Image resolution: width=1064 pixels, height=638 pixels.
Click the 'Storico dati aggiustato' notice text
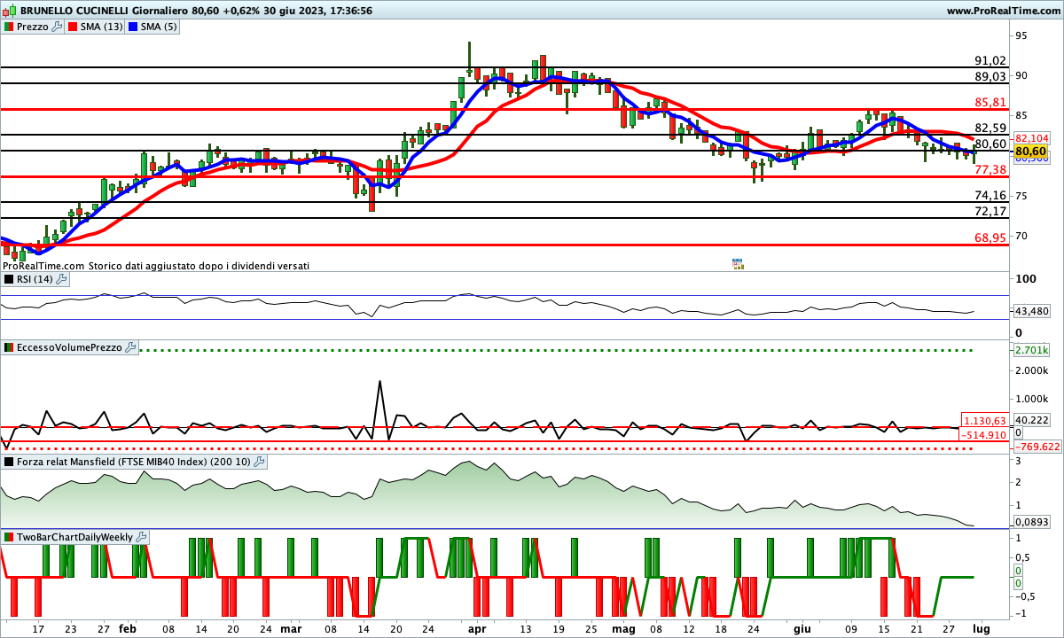click(x=199, y=265)
